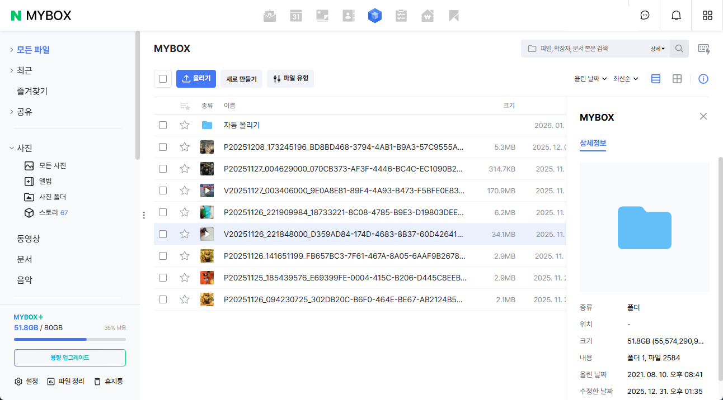723x400 pixels.
Task: Click 용량 업그레이드 button
Action: click(70, 358)
